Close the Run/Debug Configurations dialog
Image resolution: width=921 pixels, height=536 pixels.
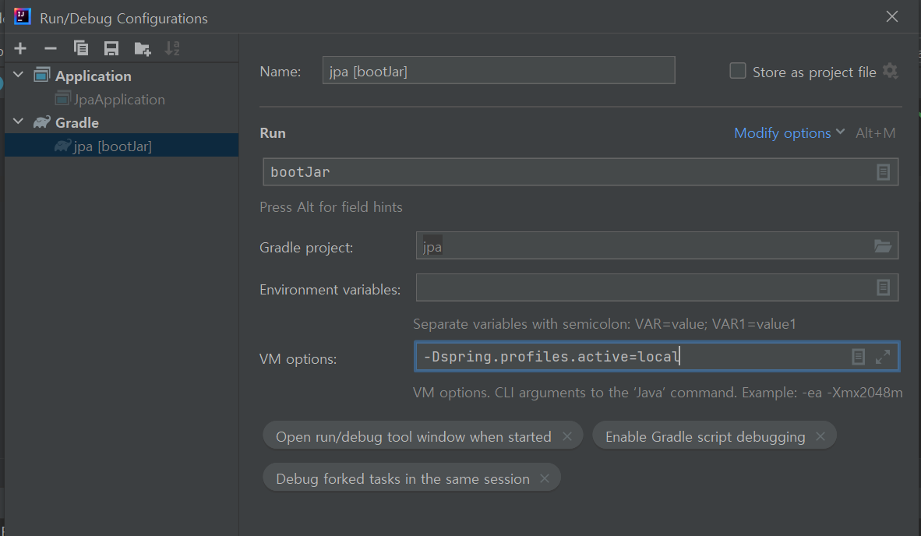[891, 16]
